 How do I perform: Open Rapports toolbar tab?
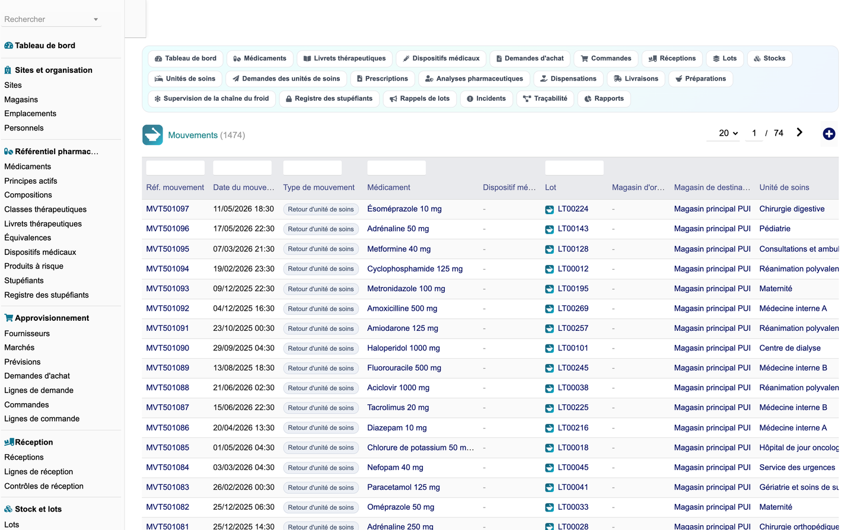604,99
